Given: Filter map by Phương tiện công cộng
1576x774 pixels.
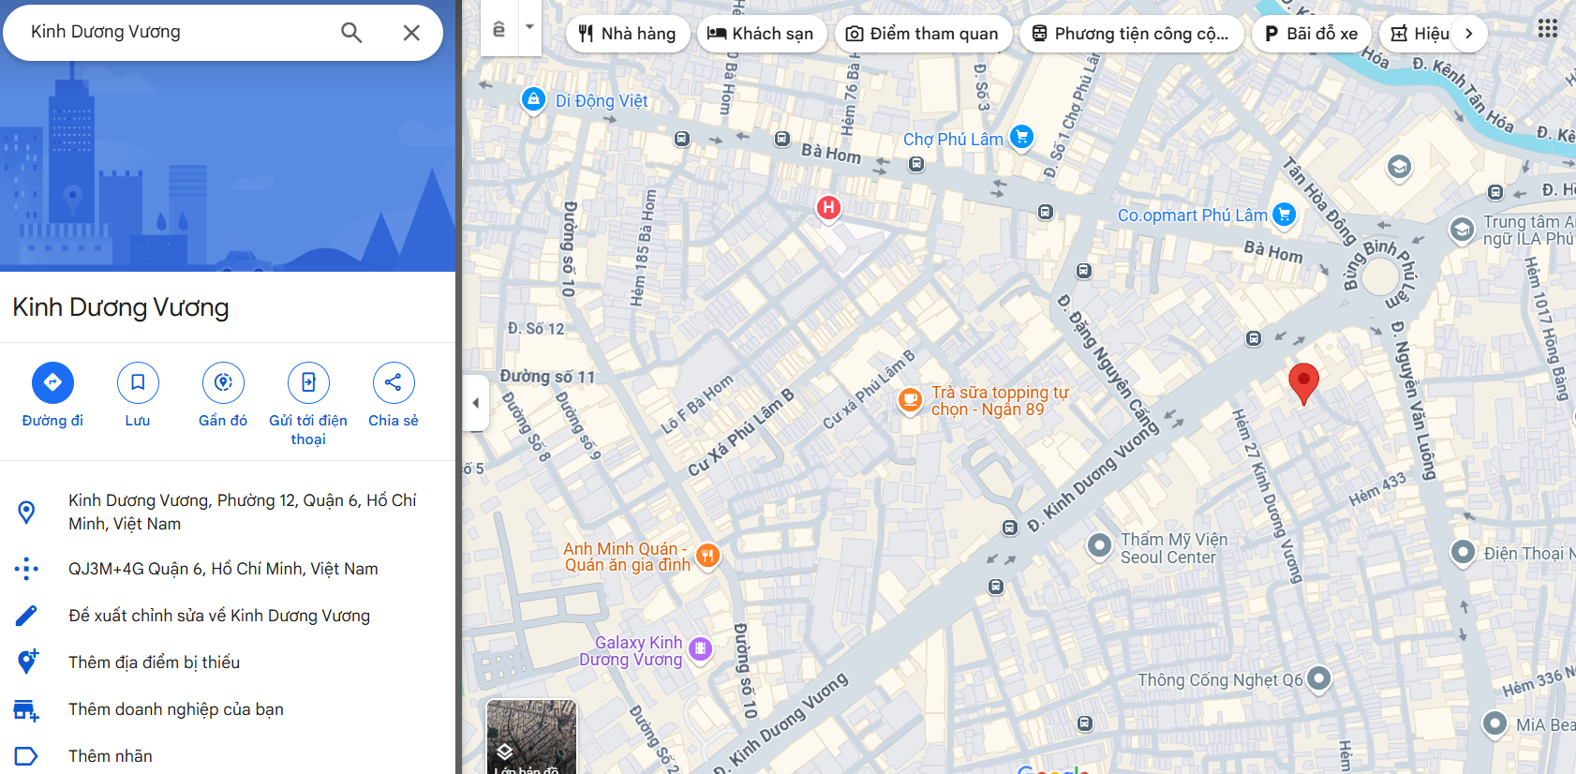Looking at the screenshot, I should (x=1131, y=34).
